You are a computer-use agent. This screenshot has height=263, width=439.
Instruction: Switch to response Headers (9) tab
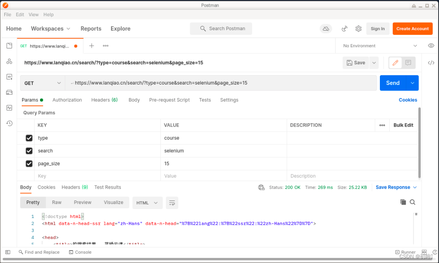click(x=75, y=187)
